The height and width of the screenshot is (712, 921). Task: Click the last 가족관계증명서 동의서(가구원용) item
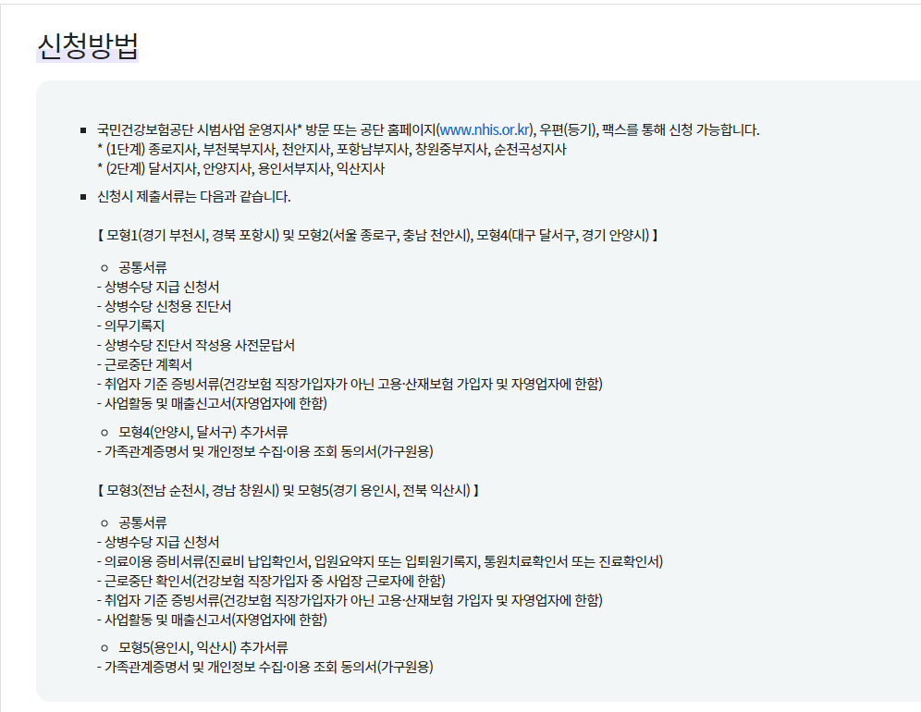(x=264, y=668)
